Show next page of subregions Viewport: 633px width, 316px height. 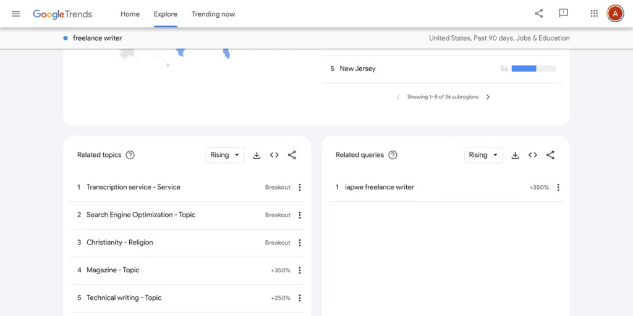click(x=488, y=97)
